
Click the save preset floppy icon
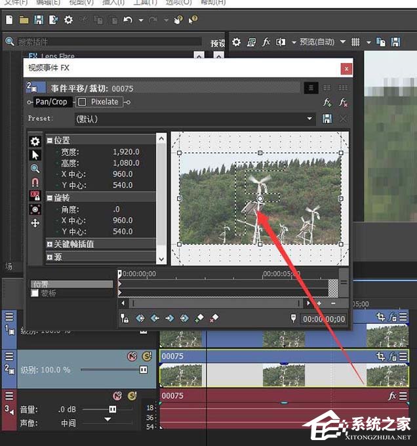pyautogui.click(x=327, y=119)
